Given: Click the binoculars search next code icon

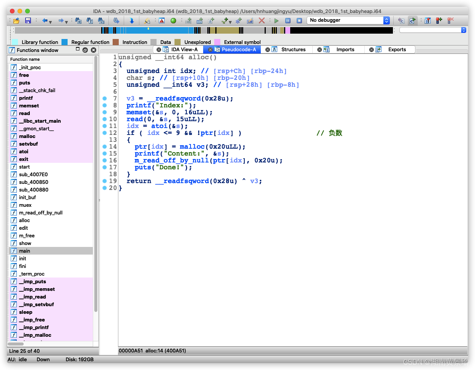Looking at the screenshot, I should click(78, 21).
